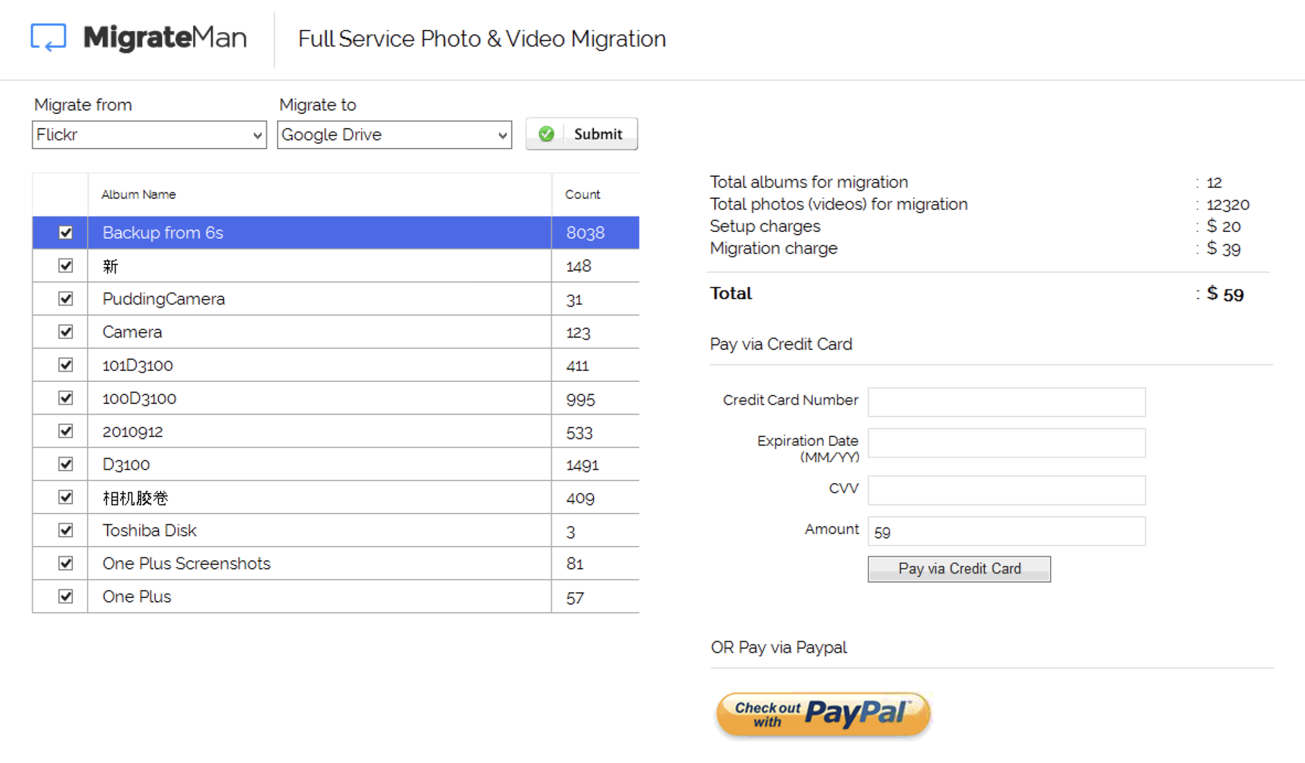Select the D3100 album name
The height and width of the screenshot is (763, 1305).
(126, 465)
